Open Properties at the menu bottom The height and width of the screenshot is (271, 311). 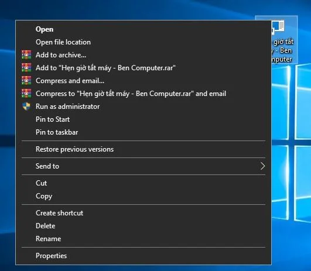tap(143, 256)
